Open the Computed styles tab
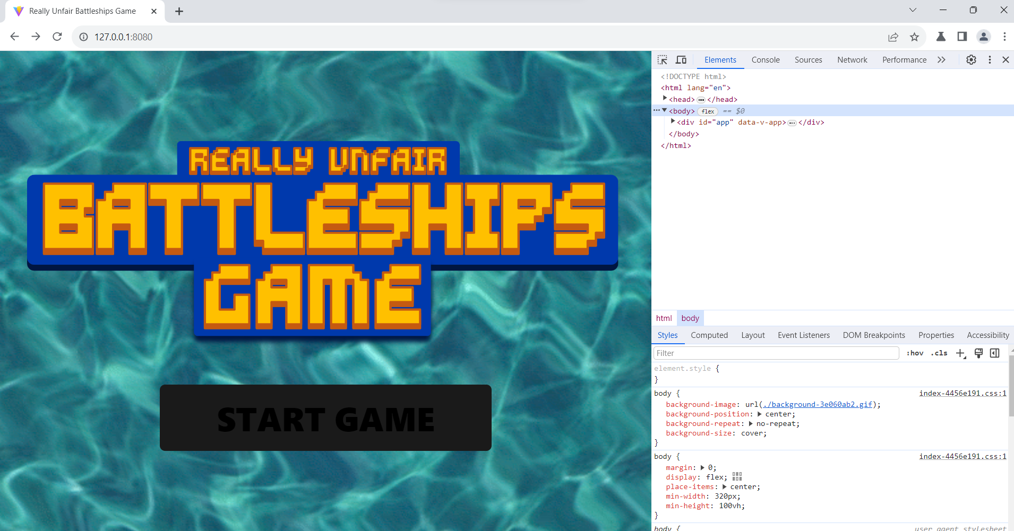This screenshot has height=531, width=1014. tap(709, 335)
